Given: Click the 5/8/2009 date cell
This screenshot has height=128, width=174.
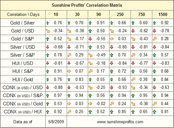Looking at the screenshot, I should coord(56,122).
